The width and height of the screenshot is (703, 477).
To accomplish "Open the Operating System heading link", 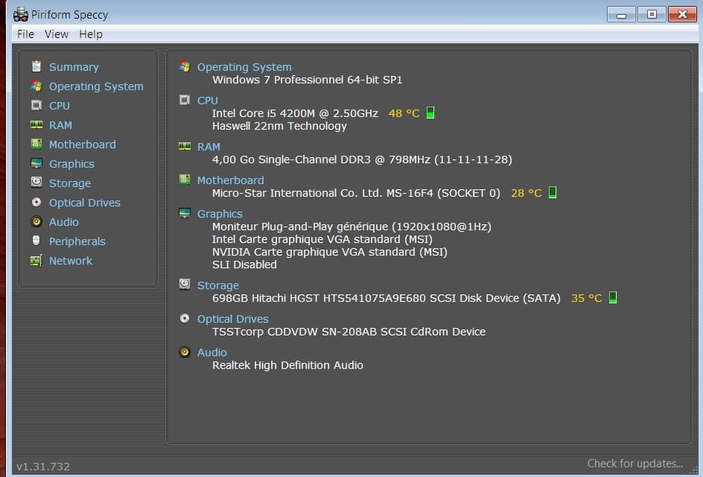I will tap(244, 67).
